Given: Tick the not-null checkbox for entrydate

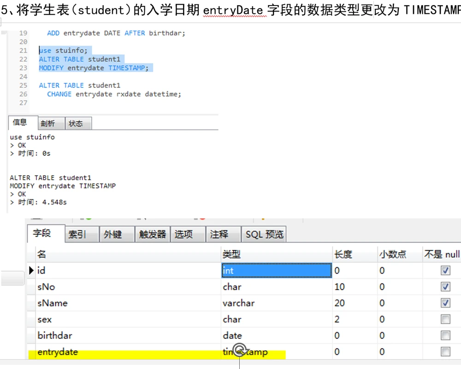Looking at the screenshot, I should click(x=445, y=352).
